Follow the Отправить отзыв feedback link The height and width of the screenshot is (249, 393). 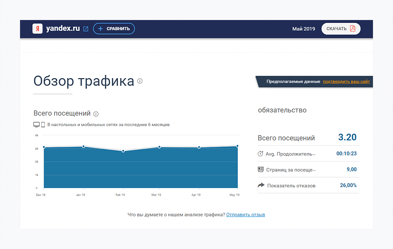[x=246, y=215]
